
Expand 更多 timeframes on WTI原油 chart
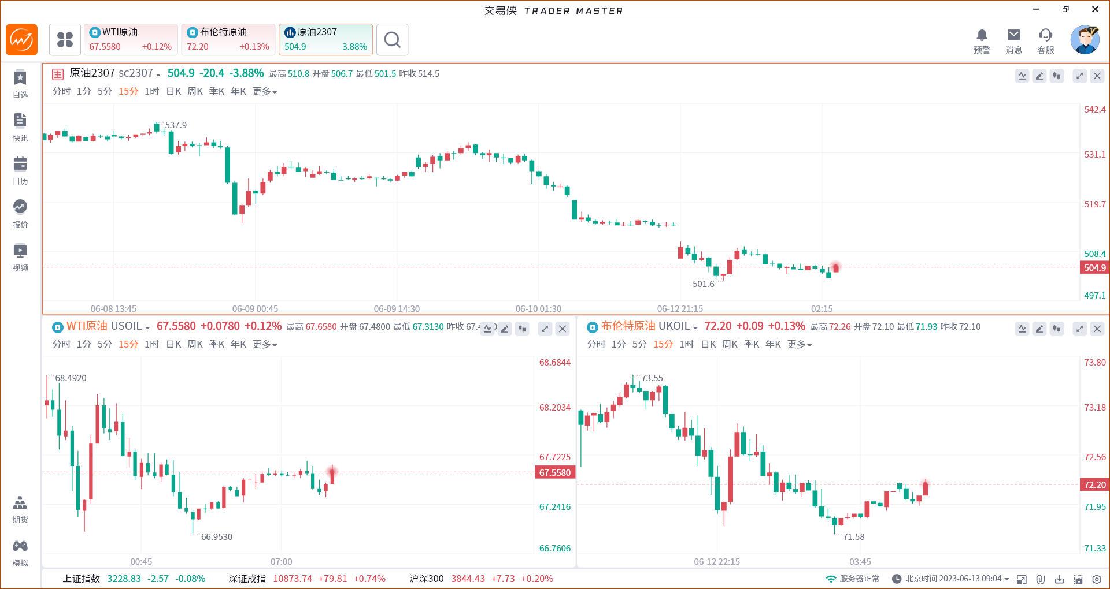tap(265, 344)
